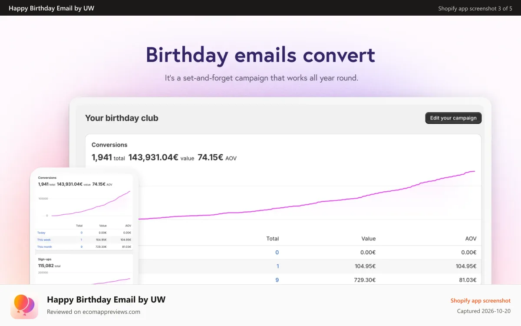Viewport: 521px width, 326px height.
Task: Click the balloons app icon in footer
Action: click(24, 305)
